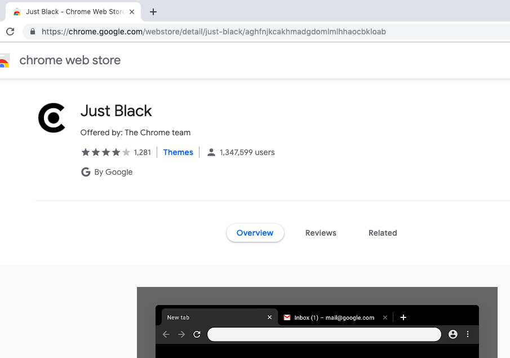Viewport: 510px width, 358px height.
Task: Close the Just Black browser tab
Action: [x=132, y=12]
